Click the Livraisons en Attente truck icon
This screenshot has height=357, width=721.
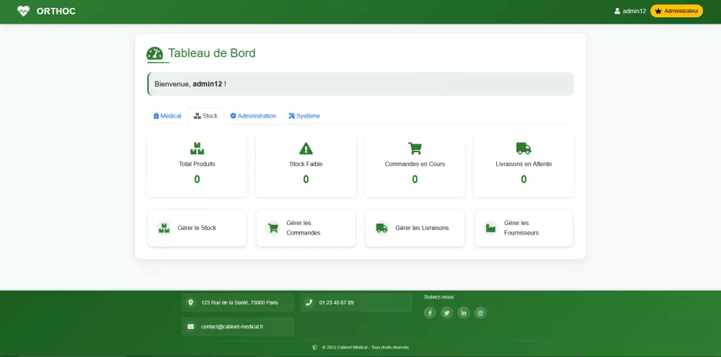(523, 148)
